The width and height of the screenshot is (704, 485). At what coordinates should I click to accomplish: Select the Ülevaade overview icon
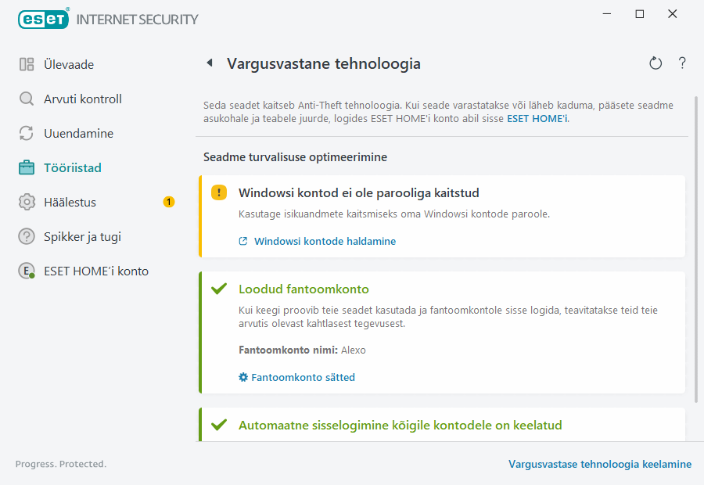click(26, 64)
